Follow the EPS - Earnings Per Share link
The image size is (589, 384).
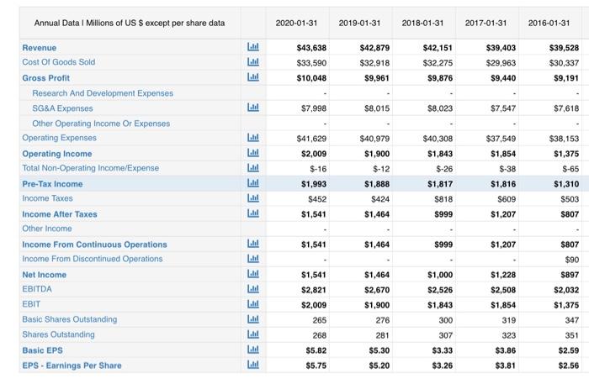(72, 366)
